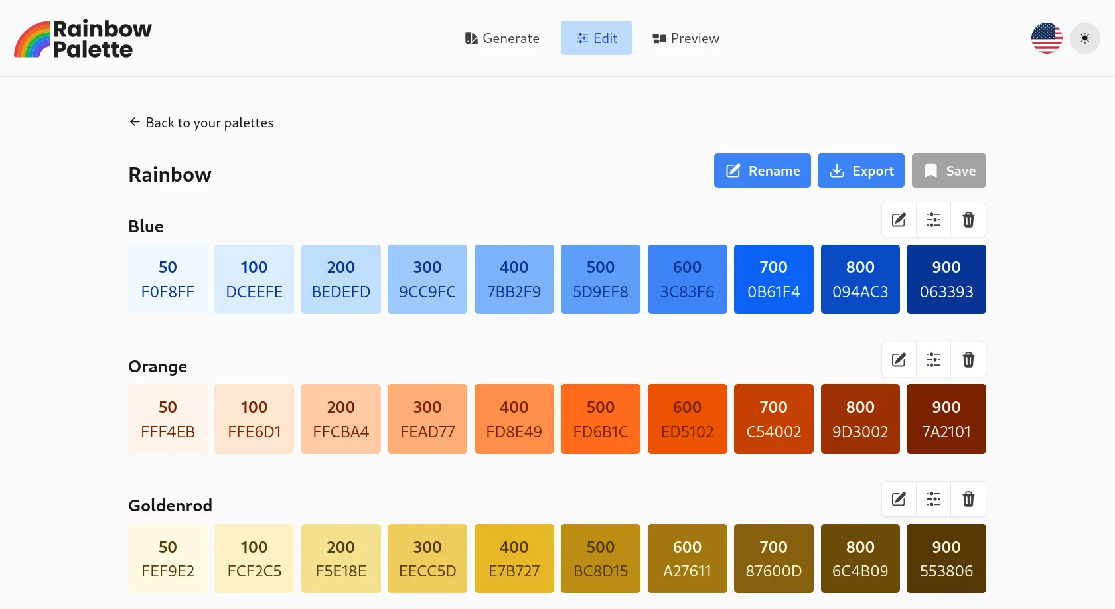Viewport: 1115px width, 609px height.
Task: Select the Orange 900 swatch 7A2101
Action: [946, 419]
